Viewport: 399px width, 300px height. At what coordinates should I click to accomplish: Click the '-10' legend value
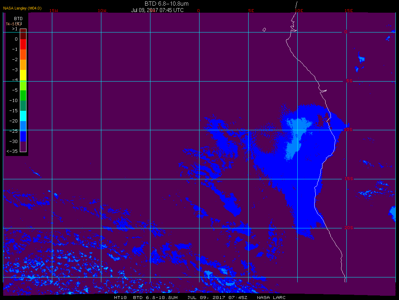[x=13, y=101]
